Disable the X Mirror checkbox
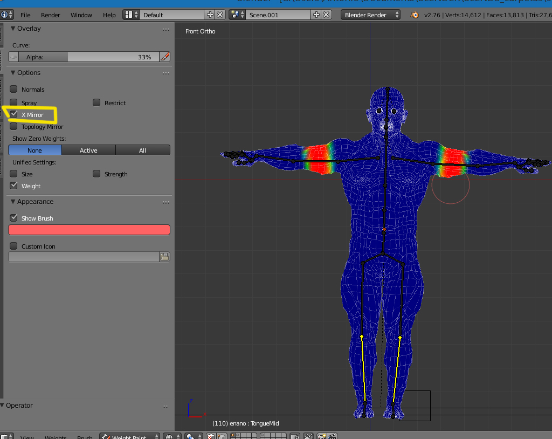 click(14, 114)
